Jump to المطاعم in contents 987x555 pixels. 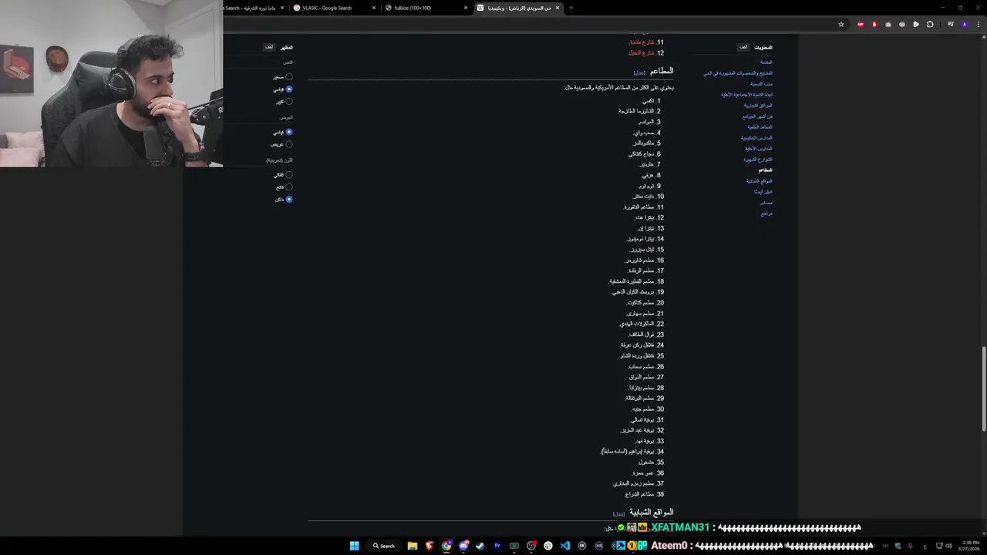click(x=765, y=170)
